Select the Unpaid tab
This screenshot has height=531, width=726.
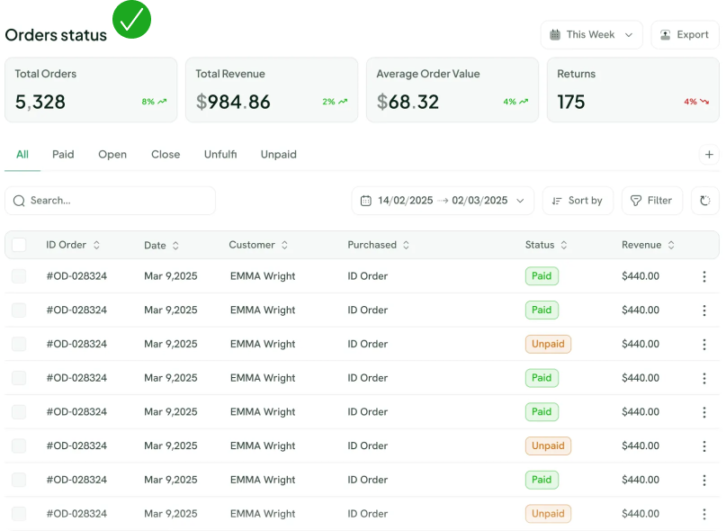coord(278,155)
